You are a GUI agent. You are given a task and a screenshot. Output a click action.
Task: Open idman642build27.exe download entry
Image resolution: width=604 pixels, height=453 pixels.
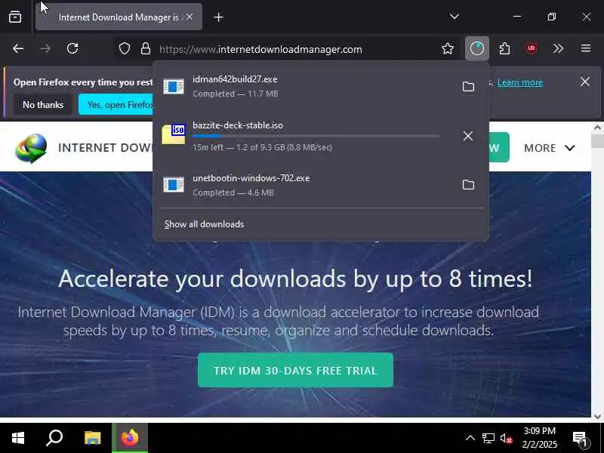[x=304, y=86]
